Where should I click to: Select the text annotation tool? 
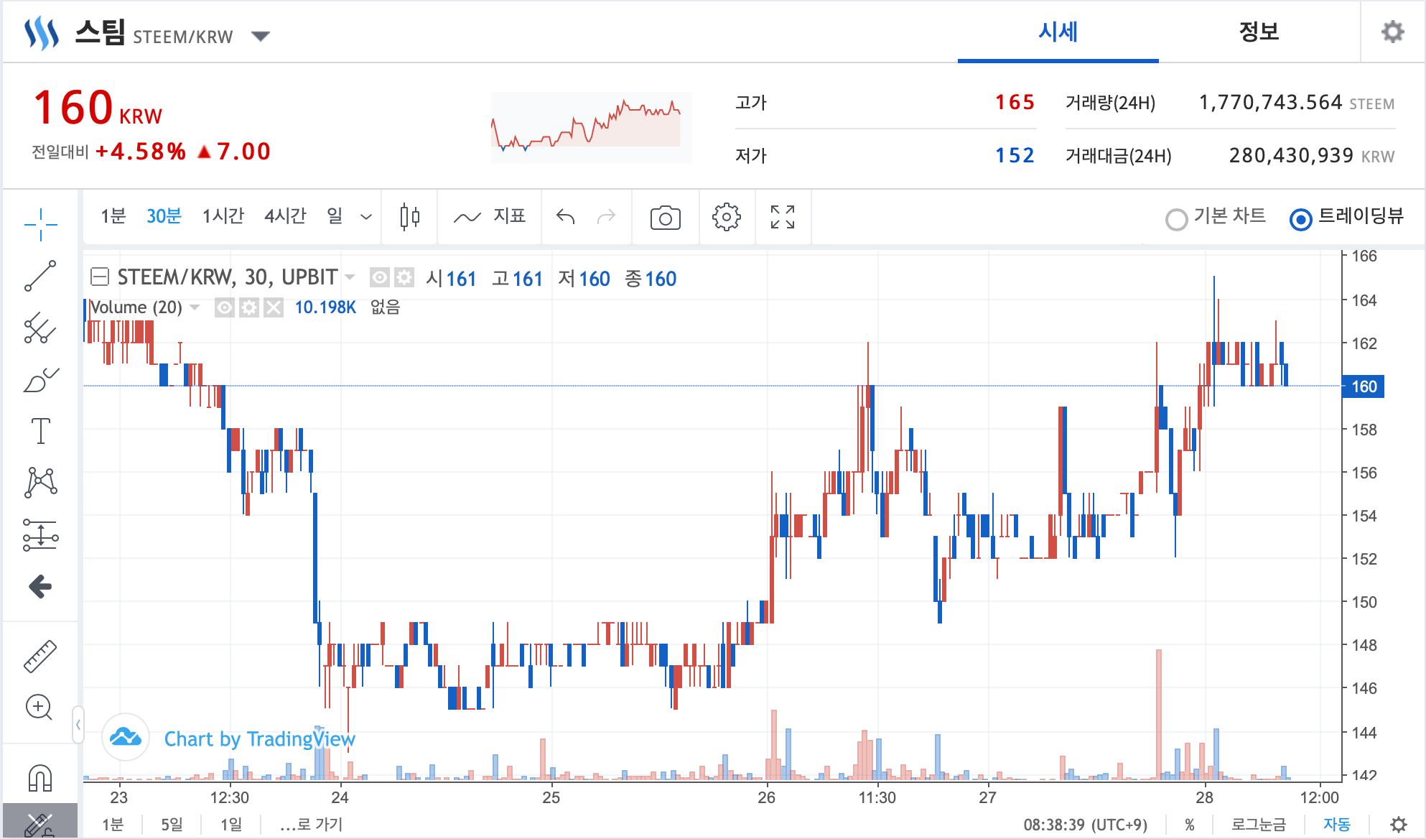coord(40,431)
